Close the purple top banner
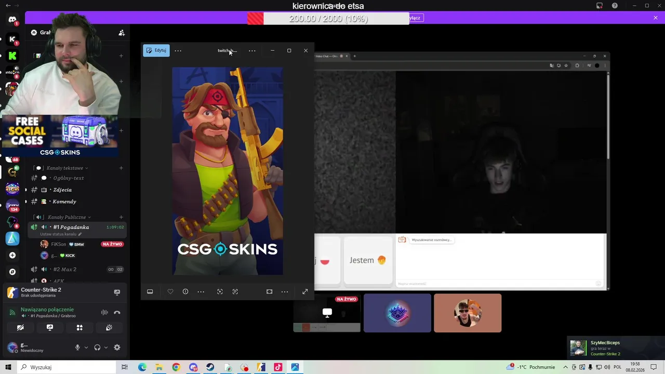 (x=656, y=18)
